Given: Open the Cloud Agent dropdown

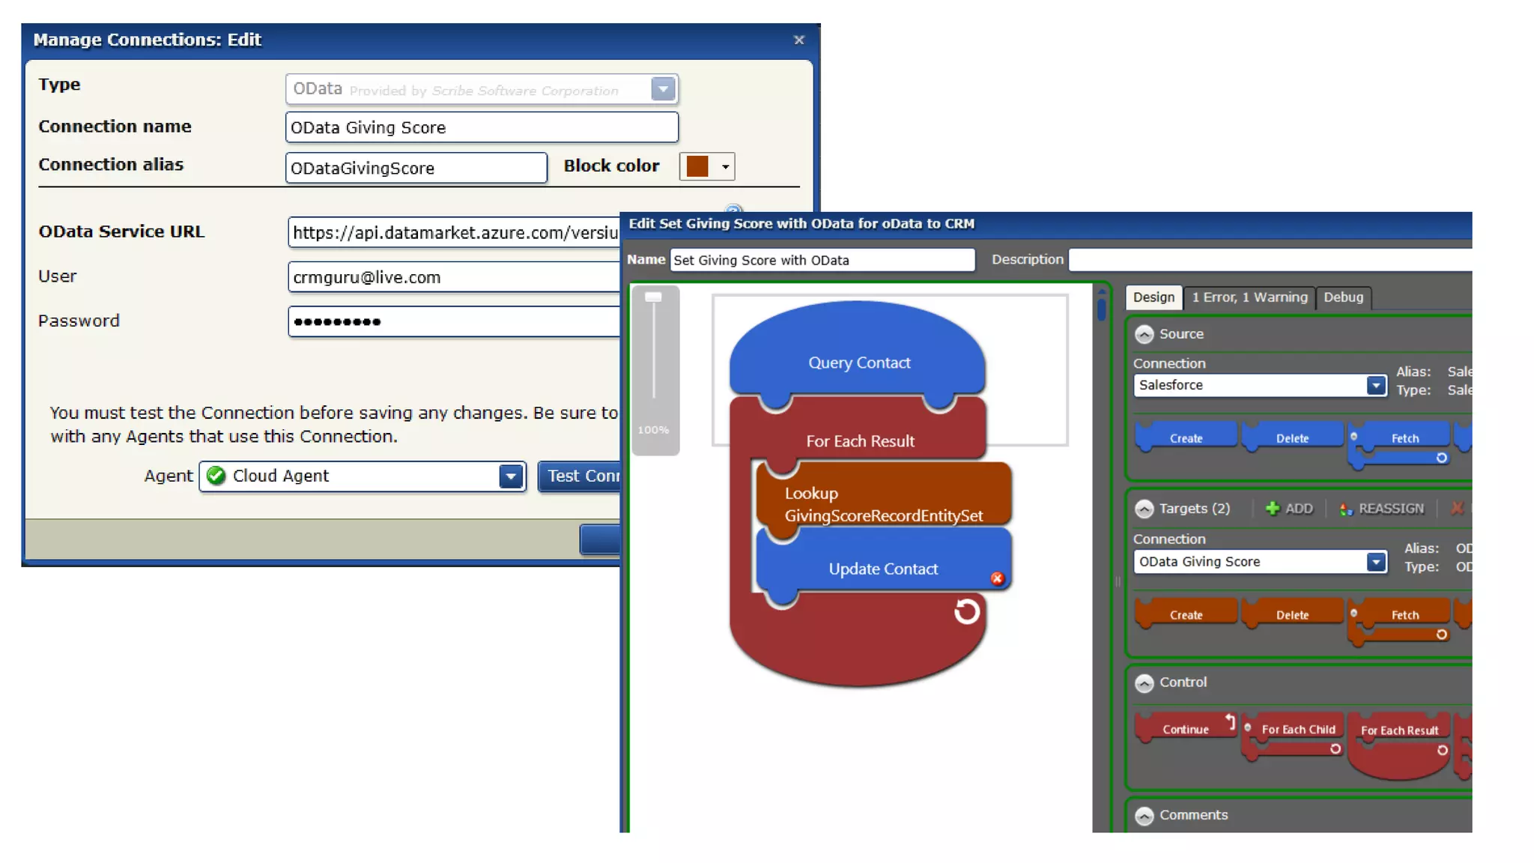Looking at the screenshot, I should (x=510, y=476).
